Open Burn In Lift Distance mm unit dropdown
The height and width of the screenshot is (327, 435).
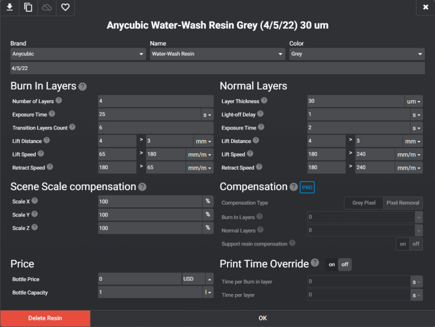pyautogui.click(x=203, y=141)
